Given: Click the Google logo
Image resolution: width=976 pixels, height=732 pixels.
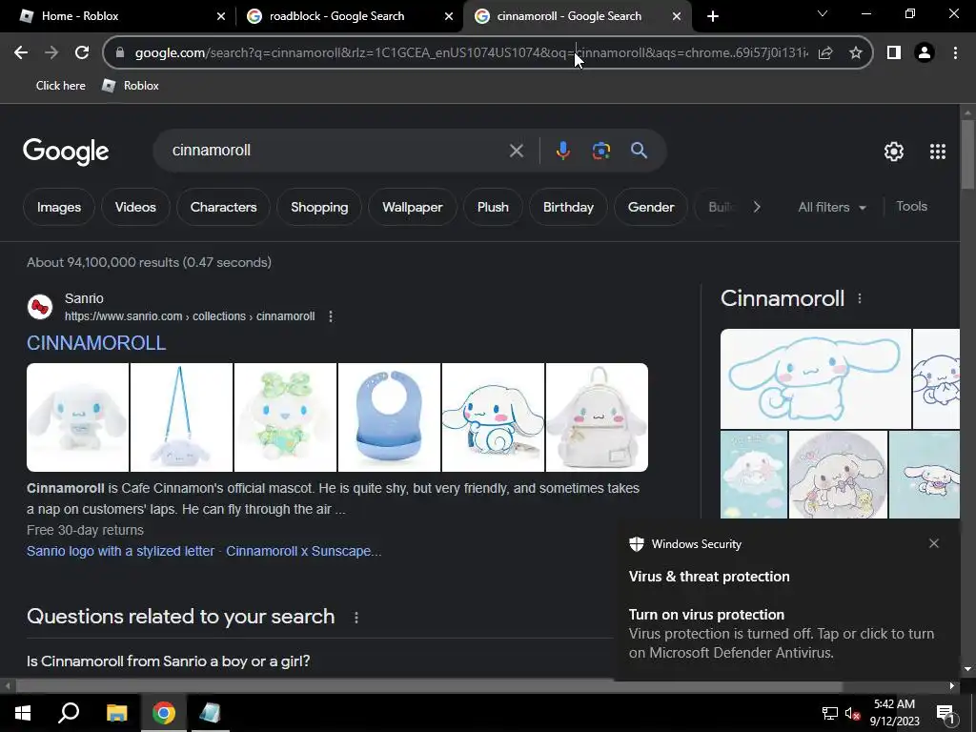Looking at the screenshot, I should point(66,152).
